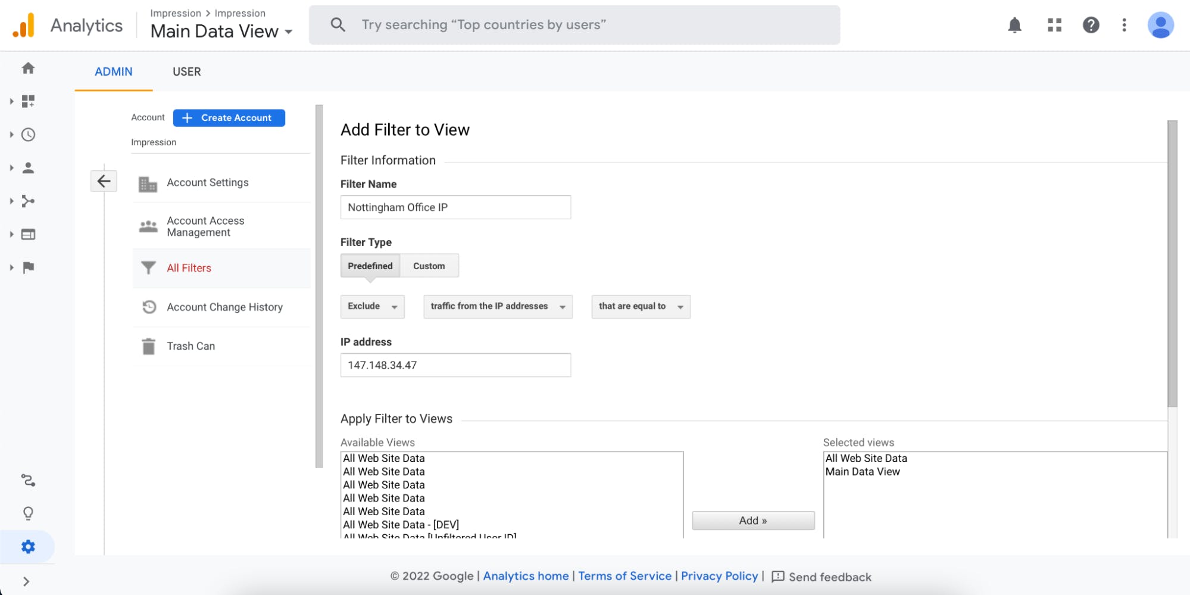The height and width of the screenshot is (595, 1190).
Task: Click the back arrow button
Action: click(104, 181)
